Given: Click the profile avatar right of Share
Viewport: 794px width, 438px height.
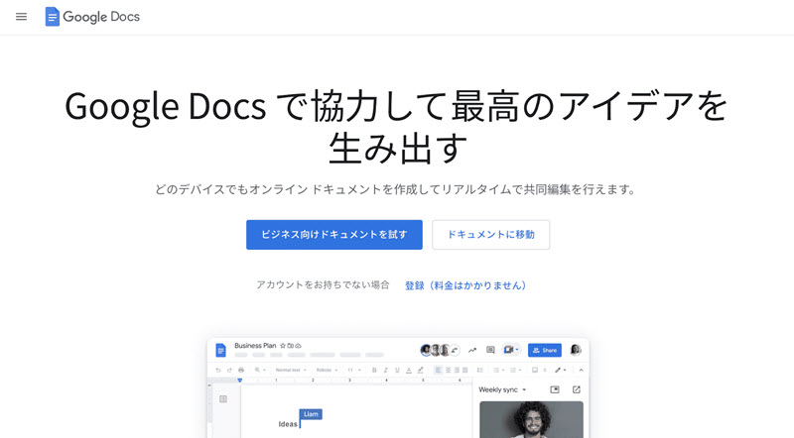Looking at the screenshot, I should 576,350.
